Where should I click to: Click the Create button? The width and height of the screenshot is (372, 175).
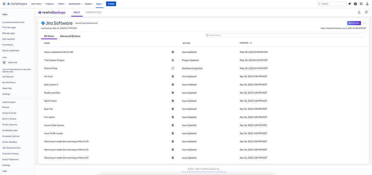111,4
